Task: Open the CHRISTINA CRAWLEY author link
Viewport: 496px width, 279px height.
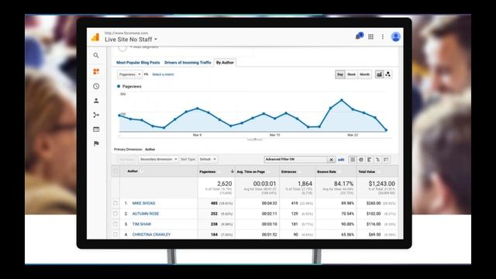Action: coord(151,234)
